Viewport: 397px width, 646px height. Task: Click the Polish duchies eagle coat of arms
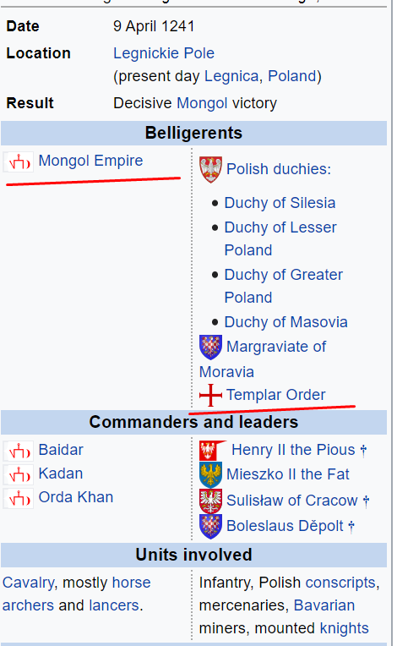click(210, 169)
